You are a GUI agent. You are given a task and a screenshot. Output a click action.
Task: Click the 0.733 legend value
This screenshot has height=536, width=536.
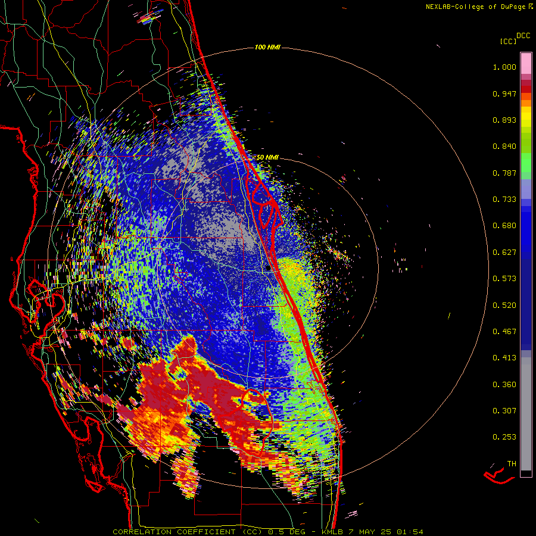(504, 200)
